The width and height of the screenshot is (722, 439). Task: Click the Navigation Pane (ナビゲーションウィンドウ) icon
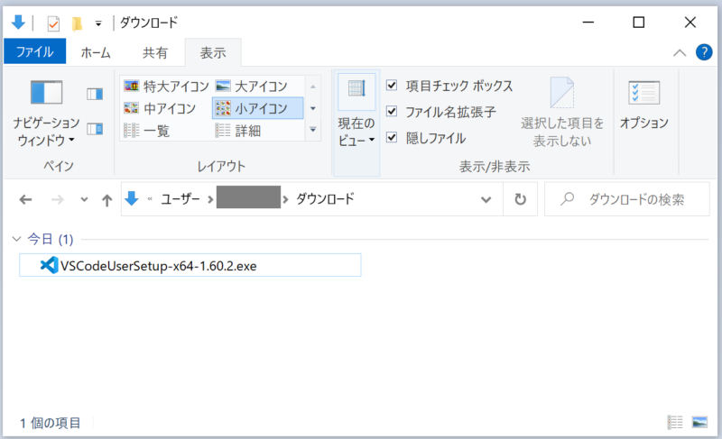point(46,94)
